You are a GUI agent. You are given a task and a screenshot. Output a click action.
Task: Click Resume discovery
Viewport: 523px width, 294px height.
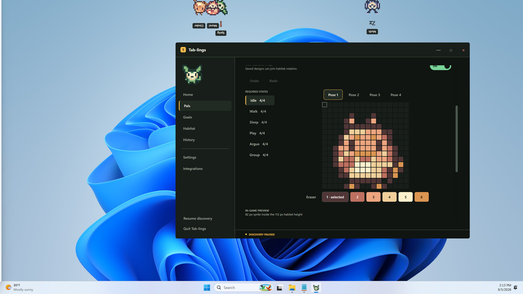click(x=198, y=218)
